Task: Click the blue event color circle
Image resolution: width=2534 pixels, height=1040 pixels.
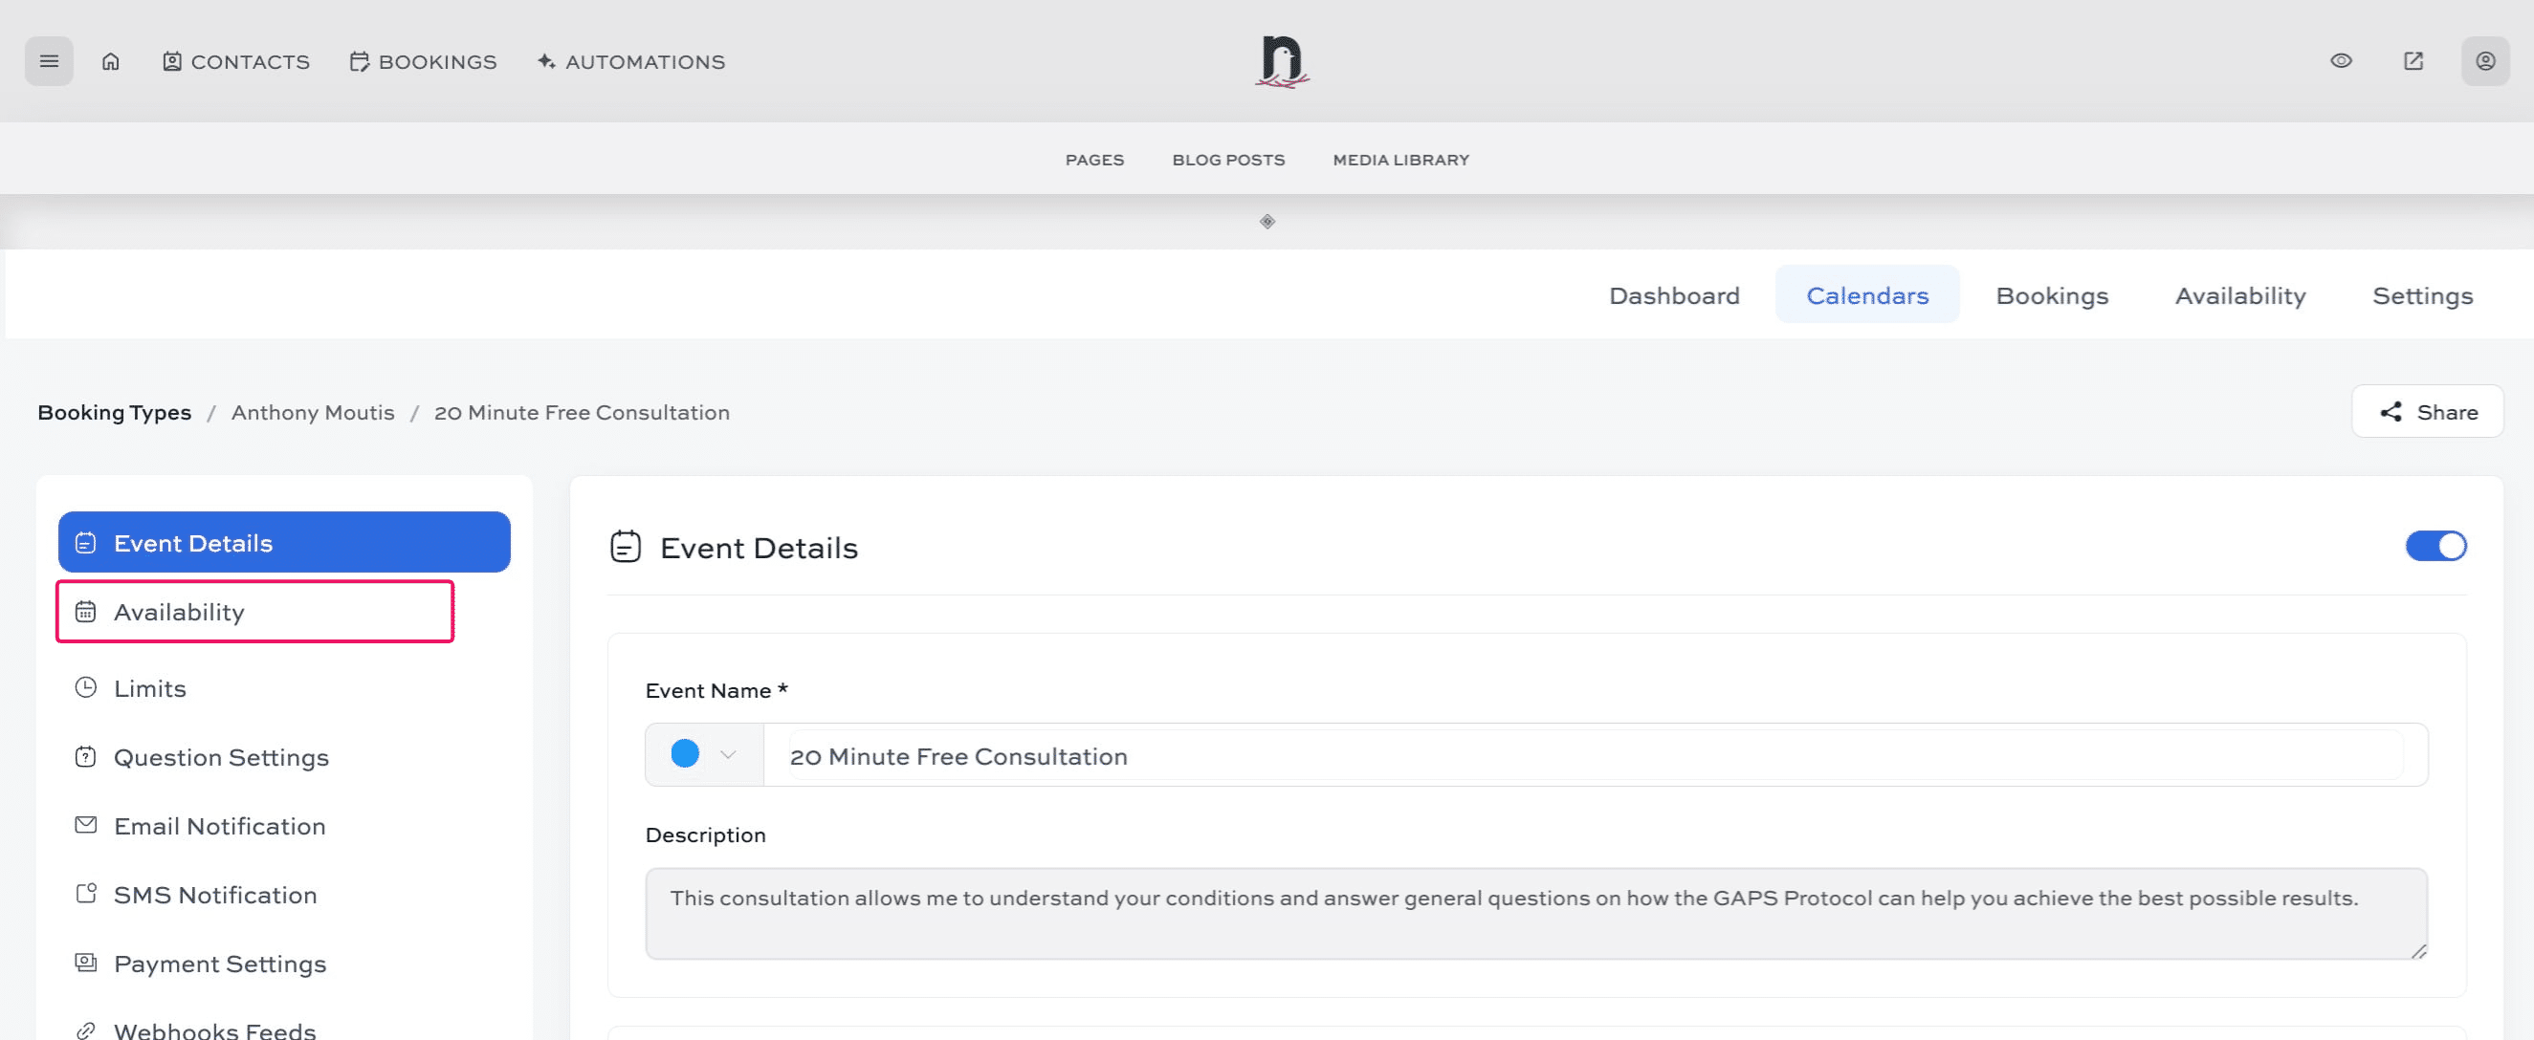Action: 684,753
